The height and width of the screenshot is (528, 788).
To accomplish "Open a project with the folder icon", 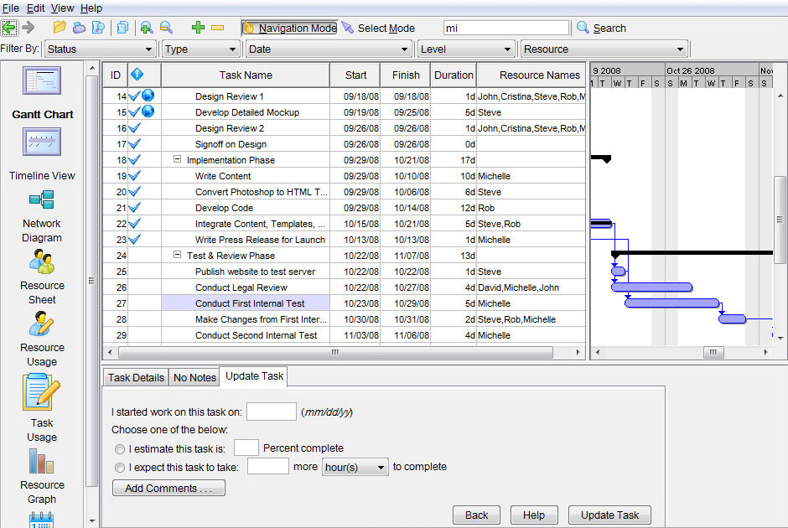I will pyautogui.click(x=60, y=28).
